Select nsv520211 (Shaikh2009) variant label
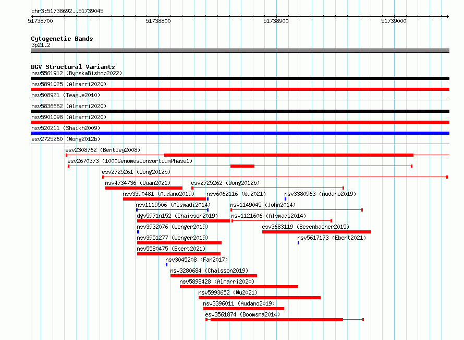464x340 pixels. (66, 128)
